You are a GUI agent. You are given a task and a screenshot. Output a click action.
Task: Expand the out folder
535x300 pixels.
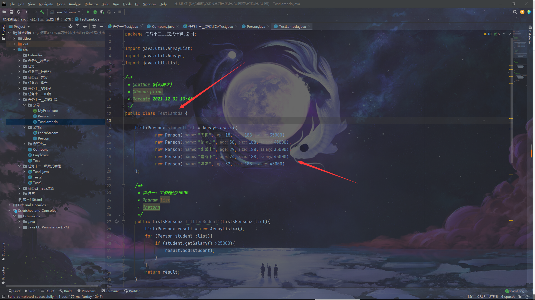[14, 44]
